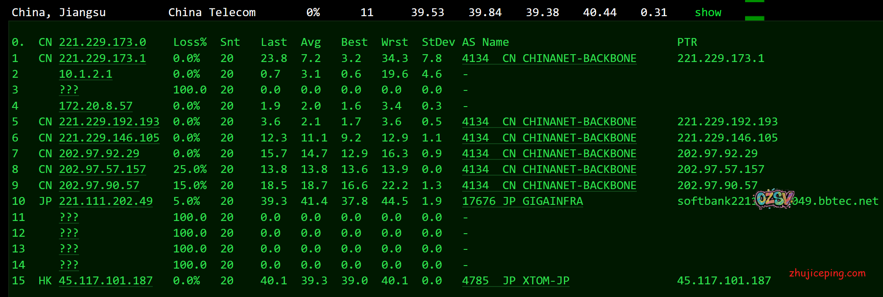Click the 202.97.92.29 address link
This screenshot has height=297, width=883.
99,154
